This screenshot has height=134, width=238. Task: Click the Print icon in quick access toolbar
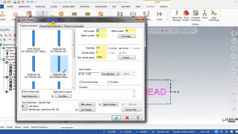pos(15,2)
